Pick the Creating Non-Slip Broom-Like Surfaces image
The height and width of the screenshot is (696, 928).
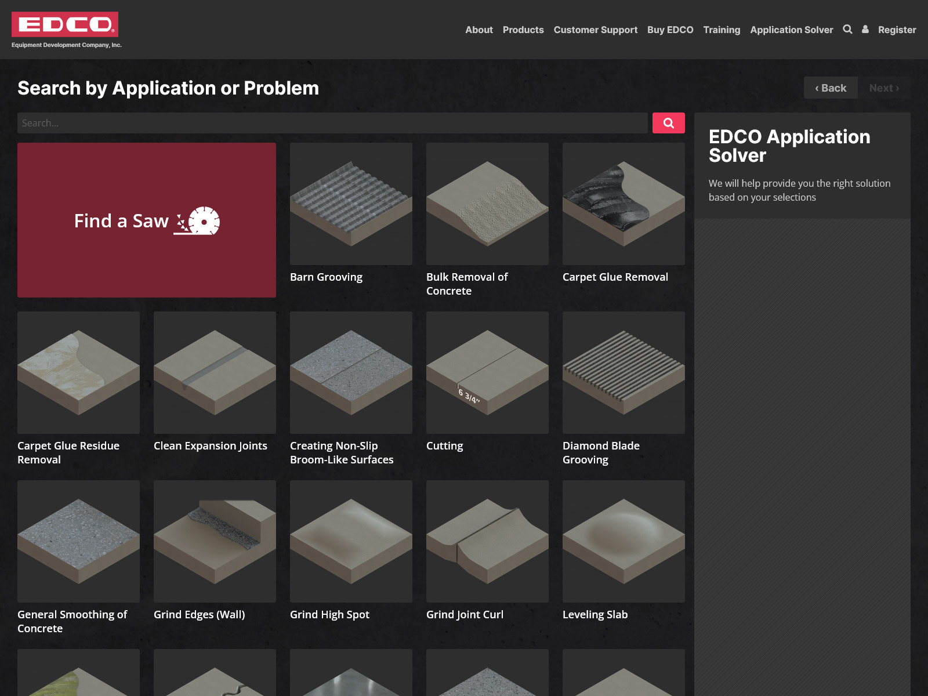(351, 373)
